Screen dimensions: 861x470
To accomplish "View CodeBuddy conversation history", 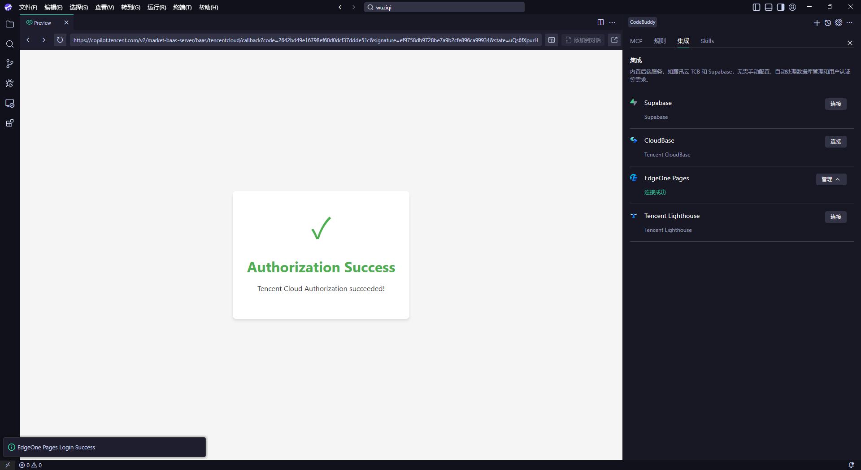I will coord(828,22).
